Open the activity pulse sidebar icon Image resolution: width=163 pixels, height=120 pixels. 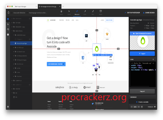coord(8,24)
